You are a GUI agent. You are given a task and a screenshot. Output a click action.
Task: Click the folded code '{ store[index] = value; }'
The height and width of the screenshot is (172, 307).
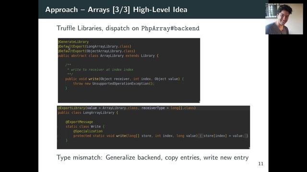pyautogui.click(x=224, y=136)
